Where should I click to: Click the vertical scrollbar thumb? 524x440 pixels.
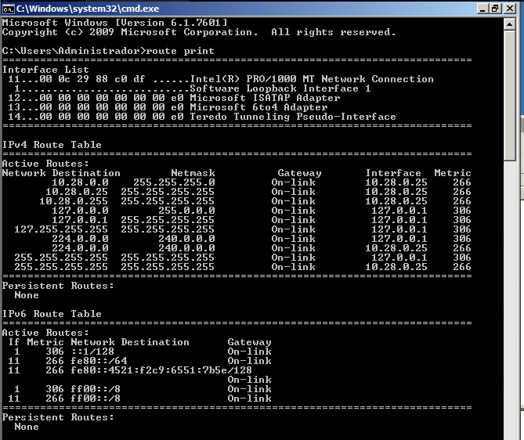510,96
